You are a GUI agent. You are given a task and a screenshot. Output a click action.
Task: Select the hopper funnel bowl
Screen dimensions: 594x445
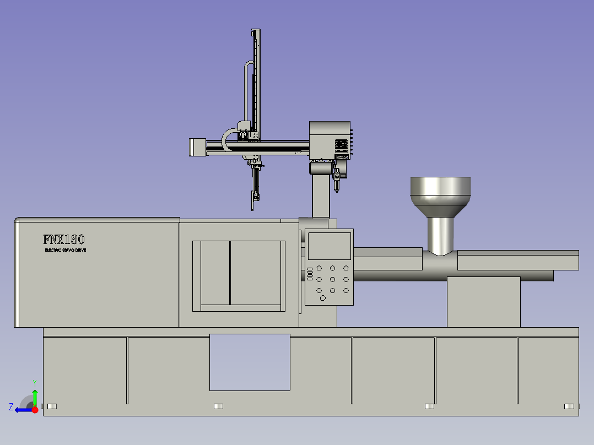441,197
